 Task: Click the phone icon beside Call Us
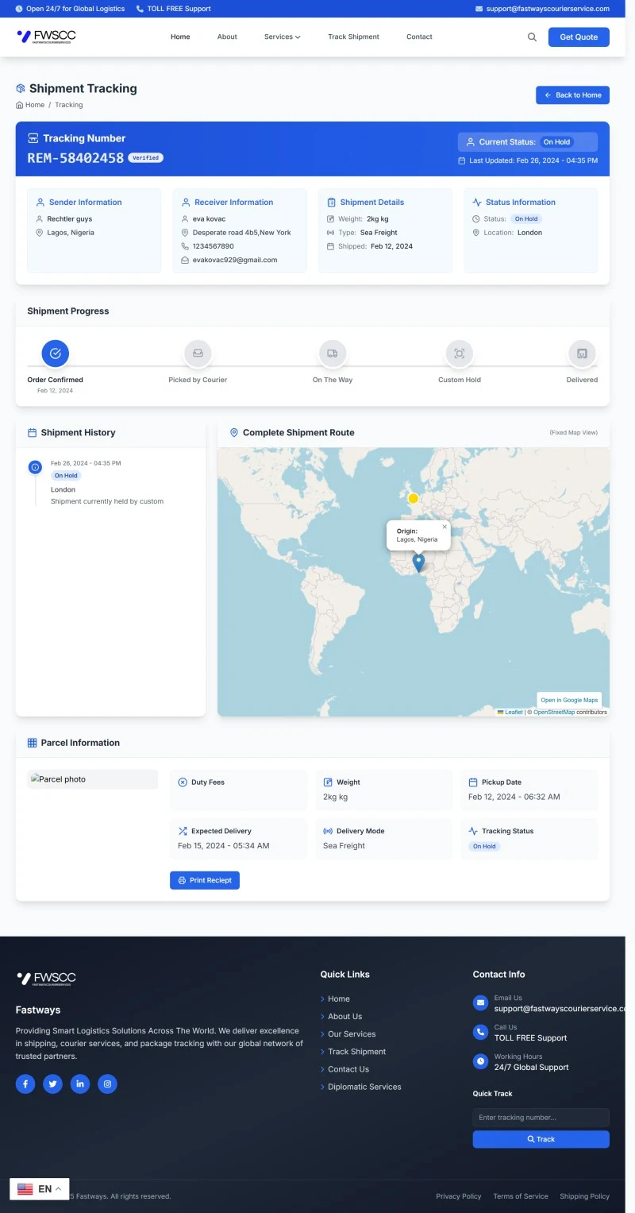480,1032
